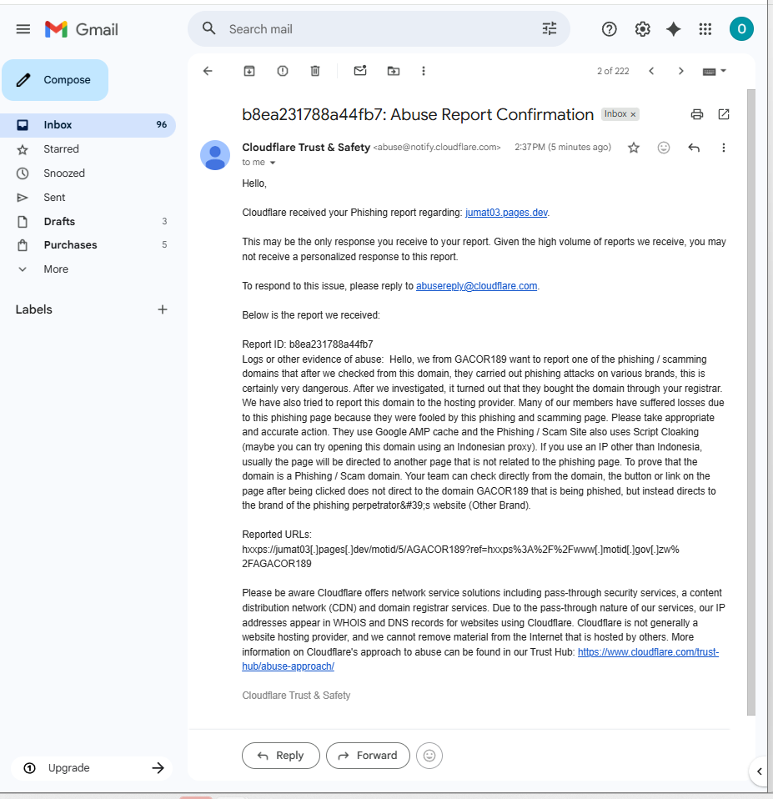Screen dimensions: 773x799
Task: Archive this email
Action: coord(249,71)
